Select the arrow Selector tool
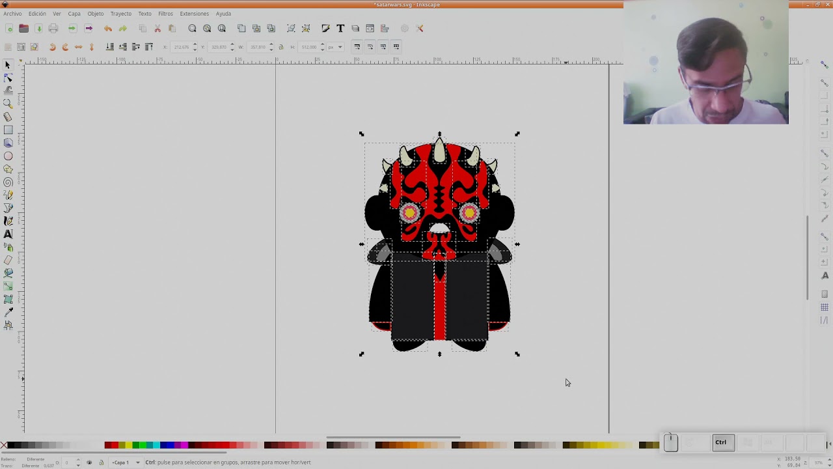The image size is (833, 469). 8,65
